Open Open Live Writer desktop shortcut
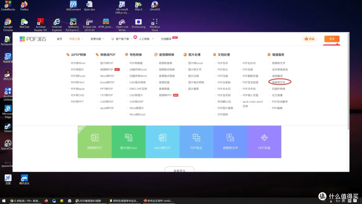This screenshot has height=204, width=362. click(x=122, y=25)
